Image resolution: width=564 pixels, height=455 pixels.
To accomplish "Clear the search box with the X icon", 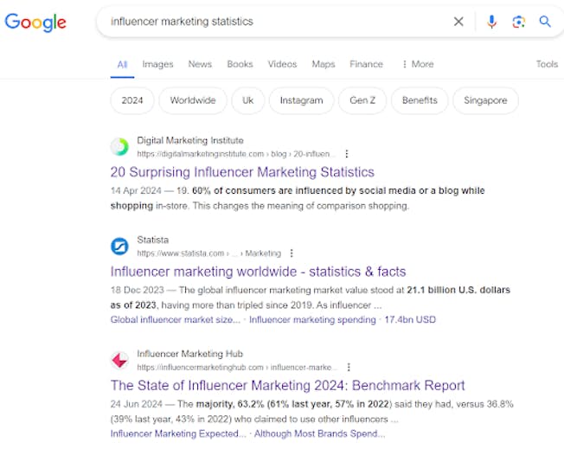I will point(458,22).
